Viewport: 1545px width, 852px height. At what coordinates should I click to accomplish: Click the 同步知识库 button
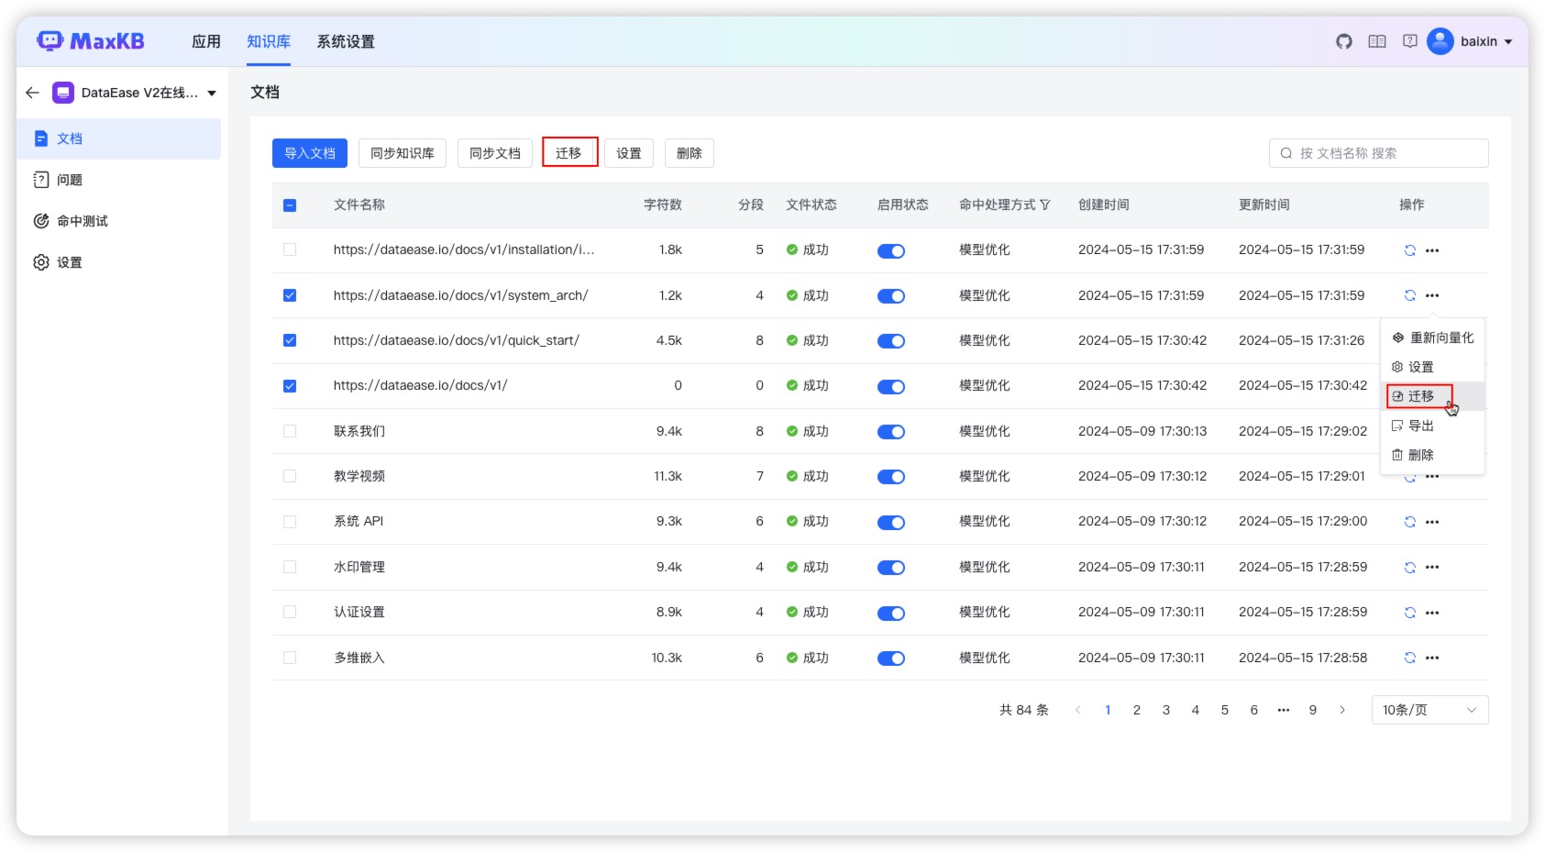[403, 153]
